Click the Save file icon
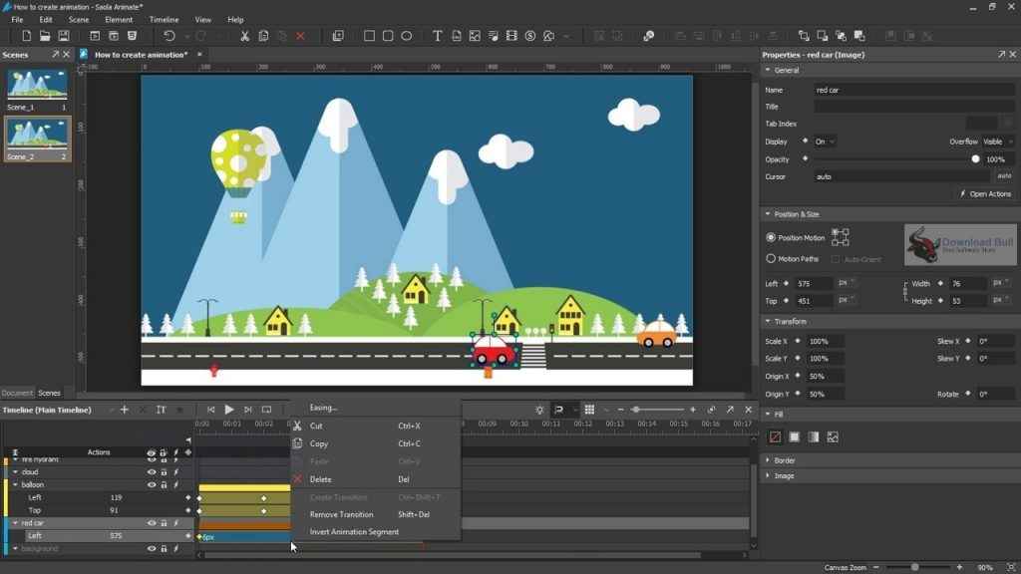This screenshot has width=1021, height=574. [64, 36]
